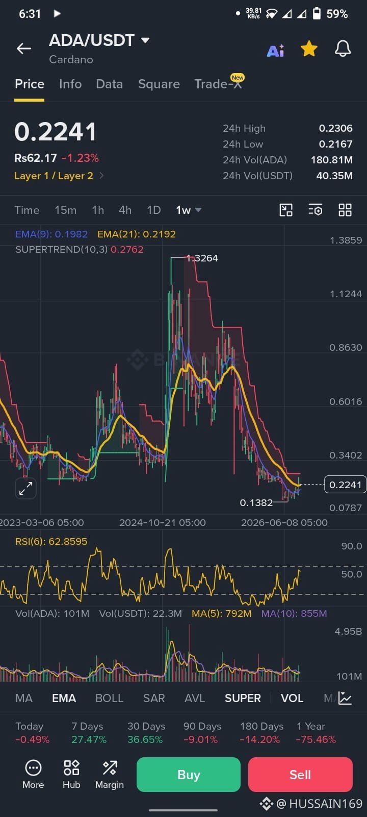Open chart indicator settings icon
Image resolution: width=367 pixels, height=817 pixels.
(316, 210)
